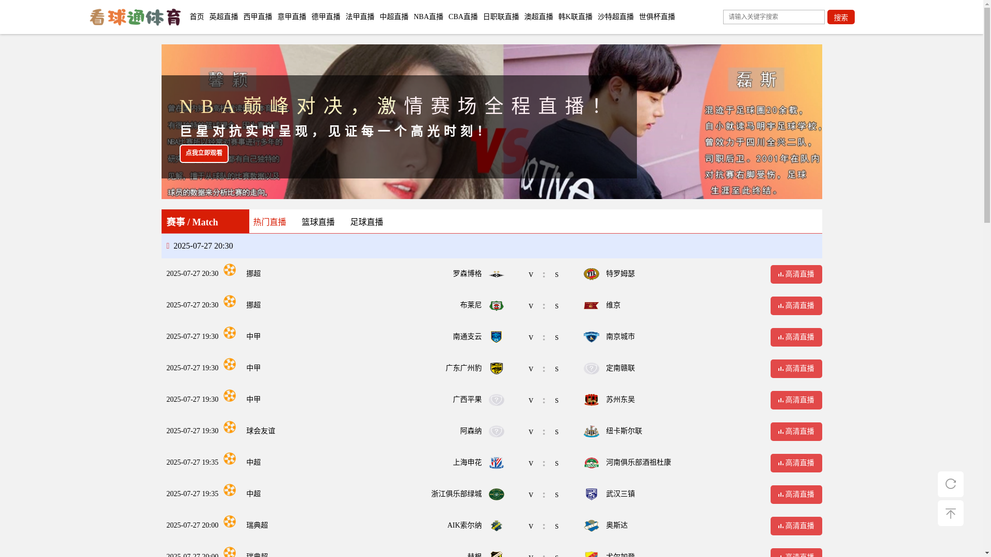Click 南京城市 team crest
The height and width of the screenshot is (557, 991).
pyautogui.click(x=591, y=337)
